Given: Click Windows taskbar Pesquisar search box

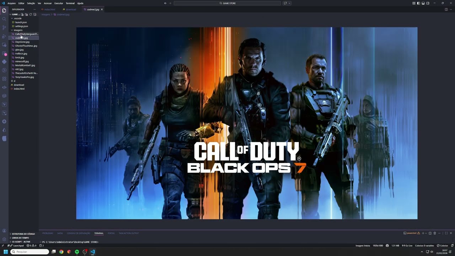Looking at the screenshot, I should [29, 252].
